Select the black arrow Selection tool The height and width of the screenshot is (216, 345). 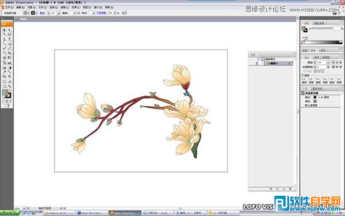click(5, 30)
